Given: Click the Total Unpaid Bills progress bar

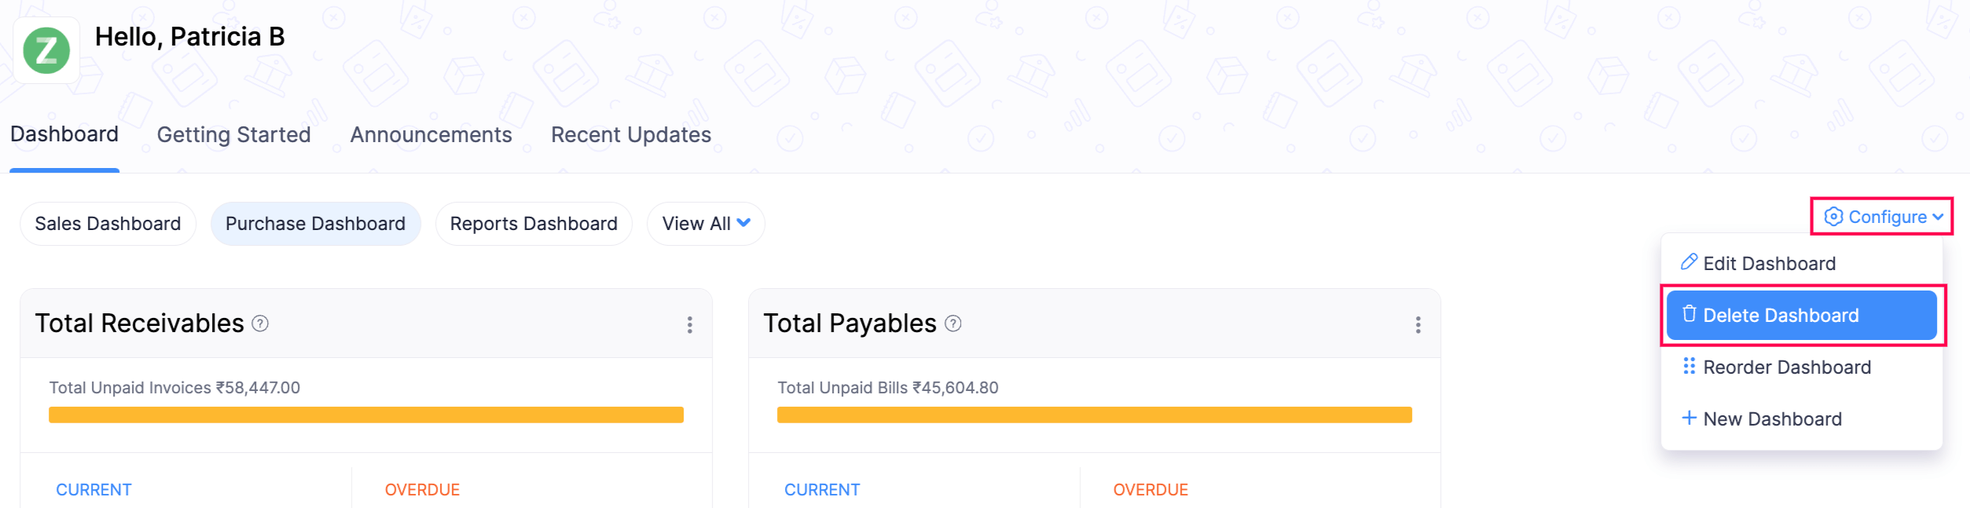Looking at the screenshot, I should [x=1095, y=415].
